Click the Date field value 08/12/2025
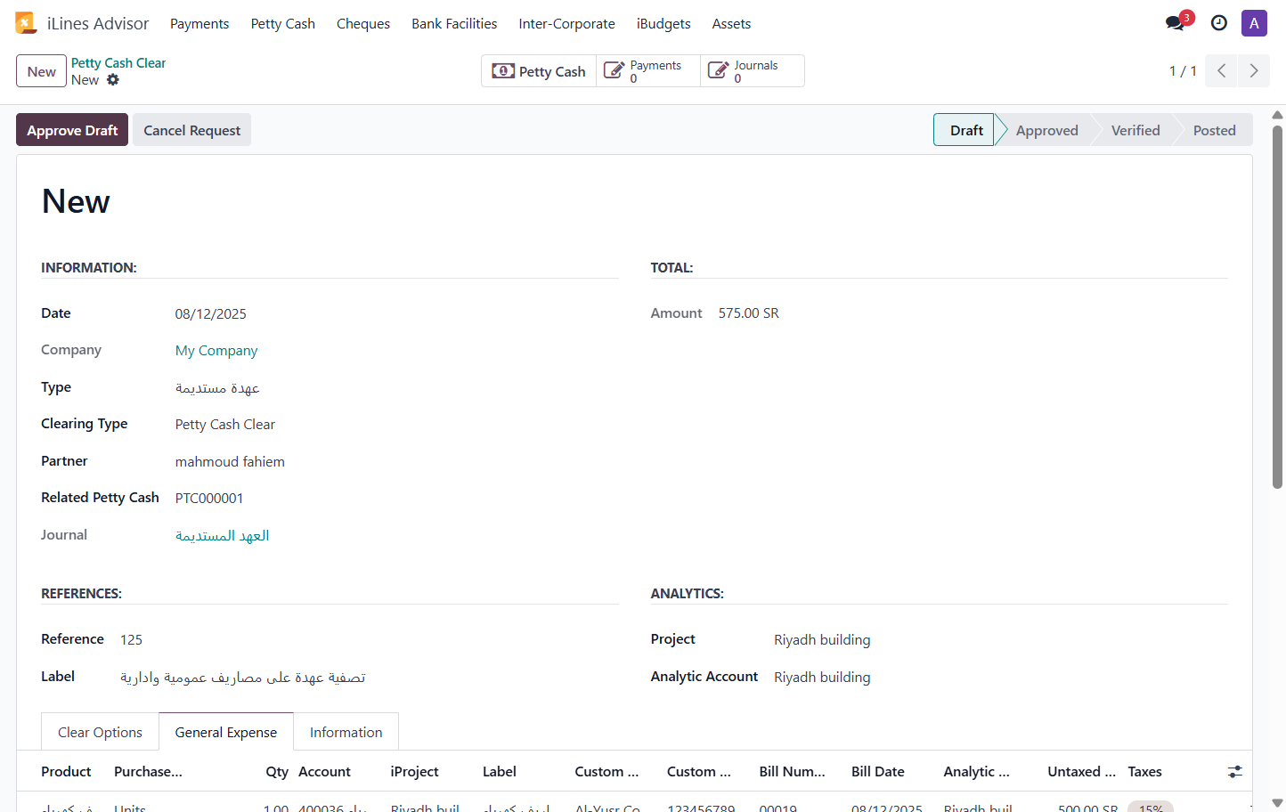The width and height of the screenshot is (1286, 812). point(211,314)
